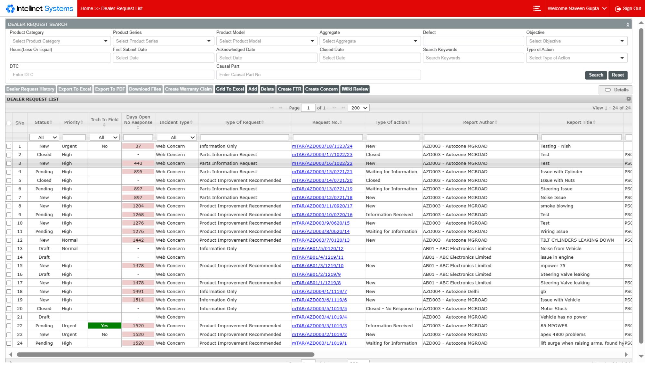Click the Sign Out icon
The width and height of the screenshot is (645, 365).
[x=618, y=9]
